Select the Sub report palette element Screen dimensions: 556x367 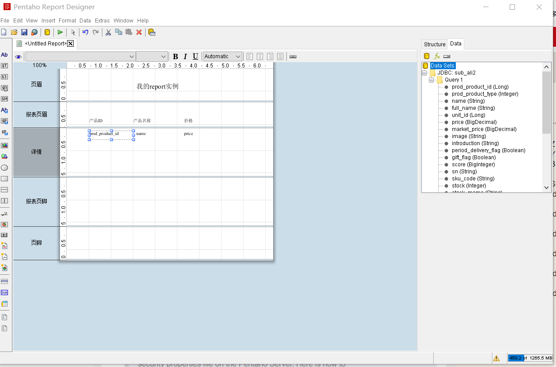click(x=4, y=292)
